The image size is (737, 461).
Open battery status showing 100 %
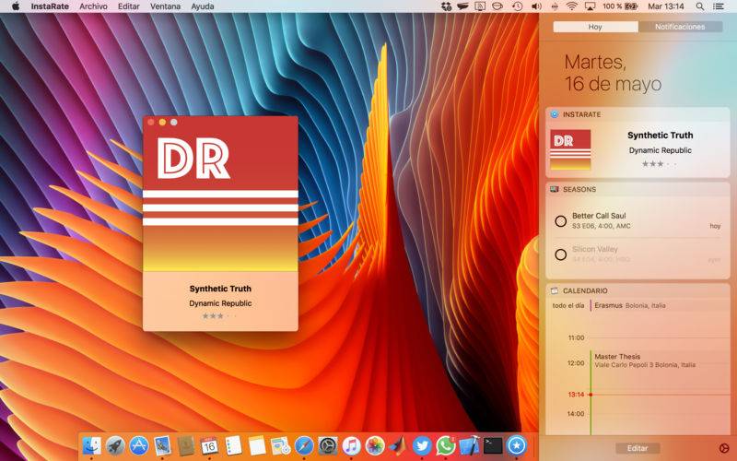[620, 6]
